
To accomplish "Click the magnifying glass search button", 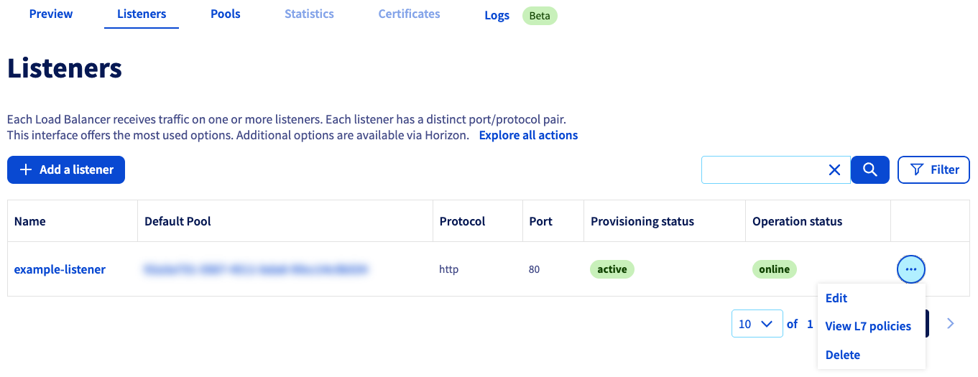I will tap(870, 170).
